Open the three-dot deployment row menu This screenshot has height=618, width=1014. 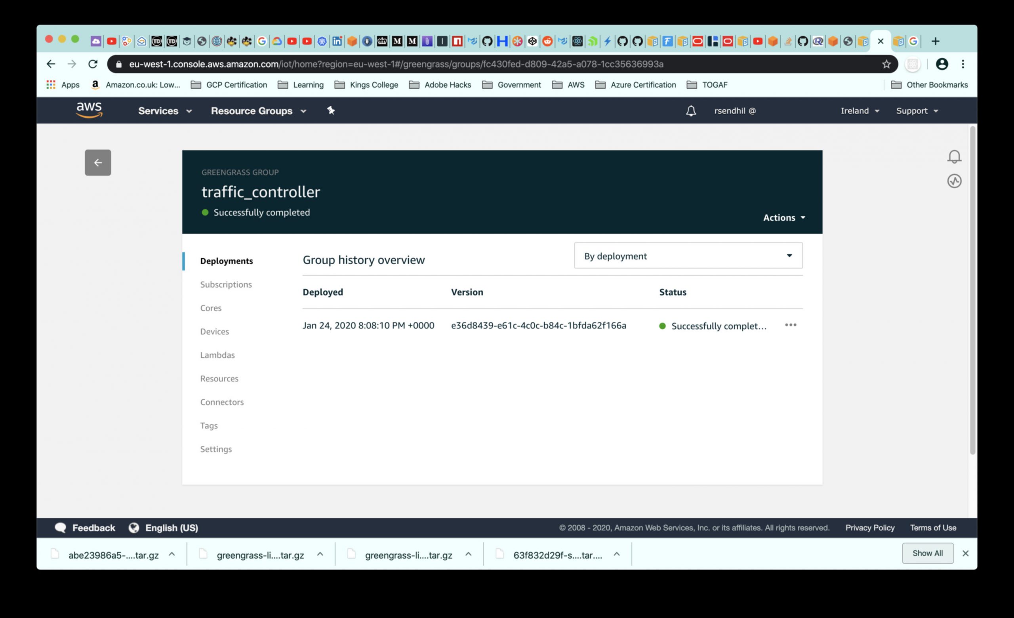[790, 325]
